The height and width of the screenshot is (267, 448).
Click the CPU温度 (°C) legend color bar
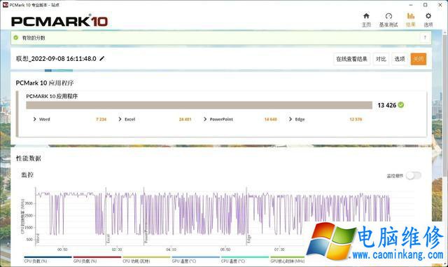245,257
